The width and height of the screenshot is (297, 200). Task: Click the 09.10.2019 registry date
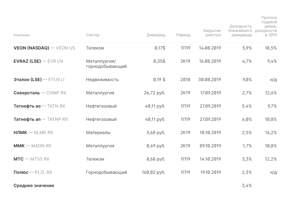(x=210, y=146)
